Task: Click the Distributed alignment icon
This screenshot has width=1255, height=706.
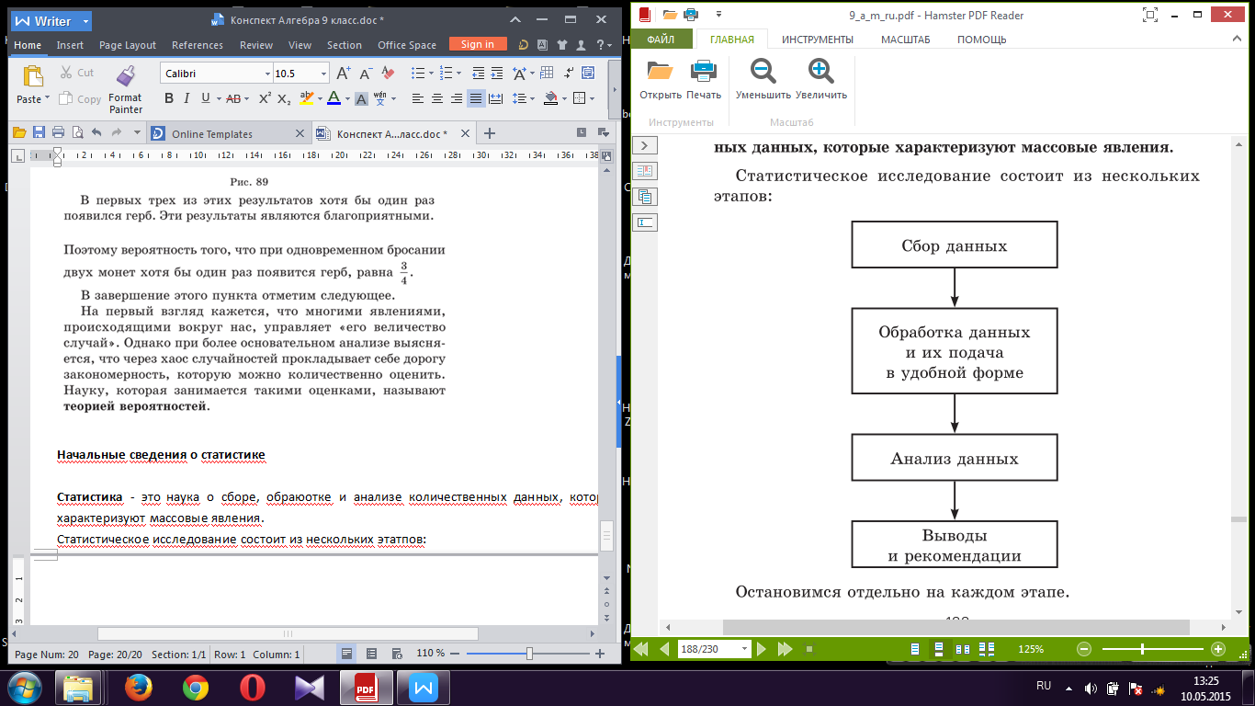Action: point(496,98)
